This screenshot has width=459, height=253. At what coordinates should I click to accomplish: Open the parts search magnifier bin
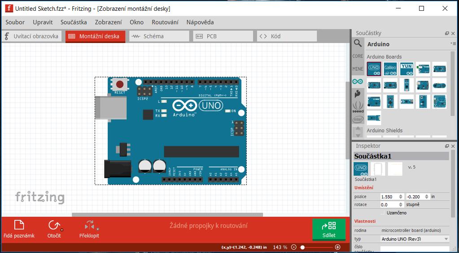point(358,43)
